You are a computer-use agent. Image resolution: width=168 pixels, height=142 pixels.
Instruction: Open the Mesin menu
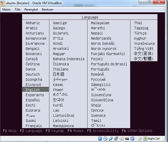pos(6,10)
